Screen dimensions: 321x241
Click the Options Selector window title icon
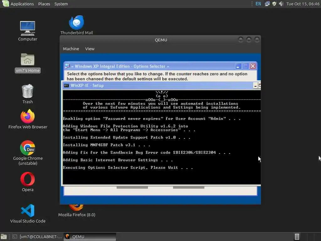coord(67,66)
